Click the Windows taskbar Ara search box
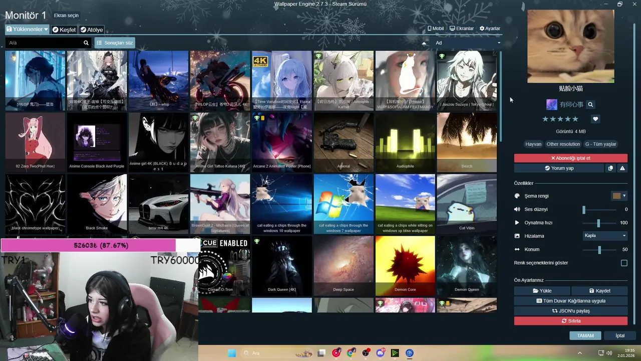The height and width of the screenshot is (361, 641). pyautogui.click(x=277, y=353)
